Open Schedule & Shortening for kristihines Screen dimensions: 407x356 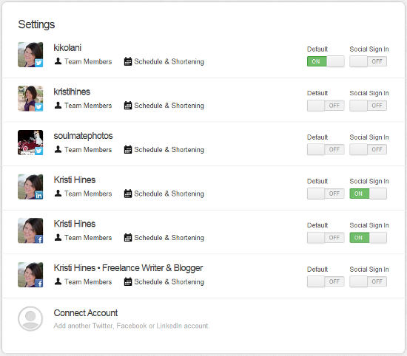coord(169,106)
